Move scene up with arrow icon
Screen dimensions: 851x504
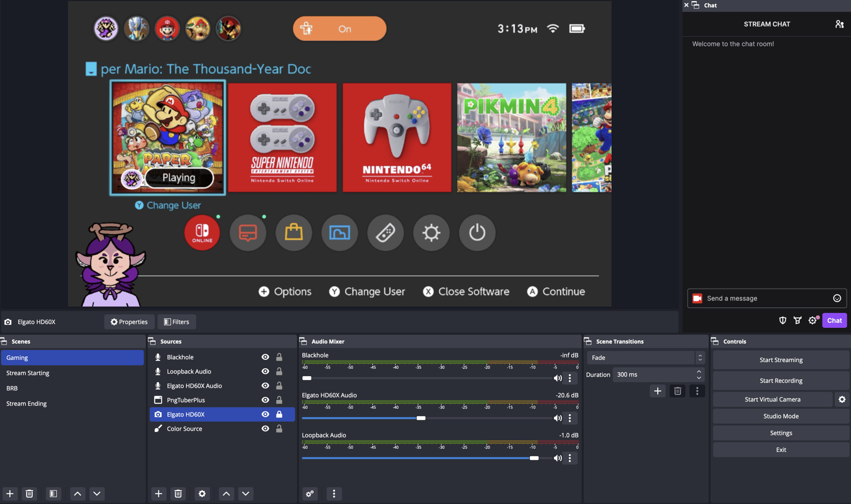click(78, 493)
